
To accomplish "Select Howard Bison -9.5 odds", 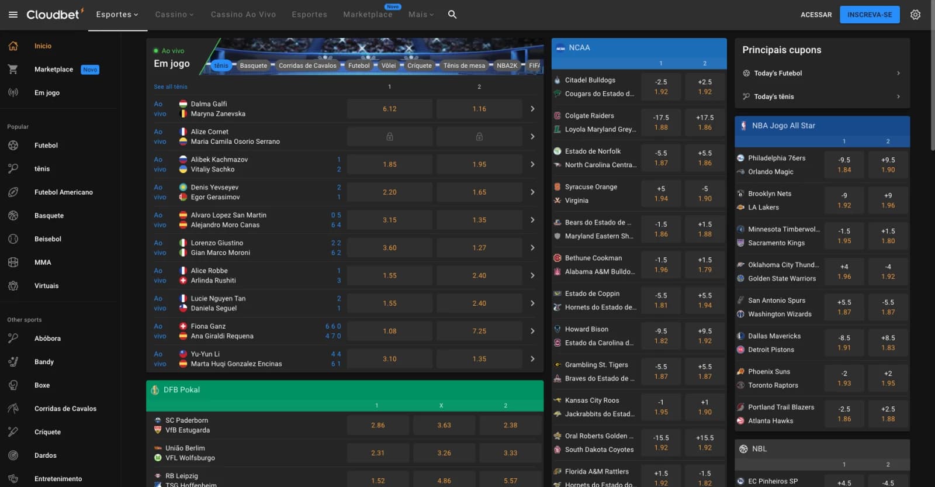I will point(661,336).
